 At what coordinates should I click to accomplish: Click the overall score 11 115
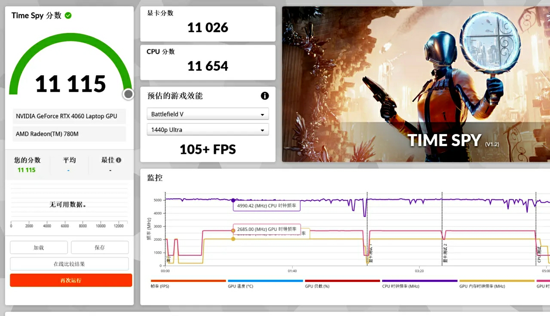pos(70,84)
